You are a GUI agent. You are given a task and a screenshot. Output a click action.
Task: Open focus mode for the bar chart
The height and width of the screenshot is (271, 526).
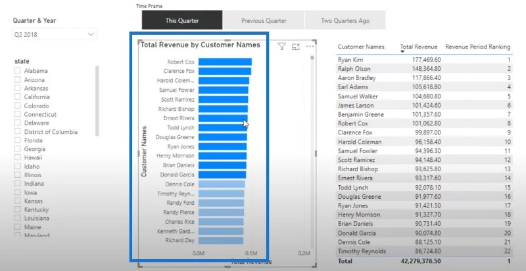click(295, 47)
